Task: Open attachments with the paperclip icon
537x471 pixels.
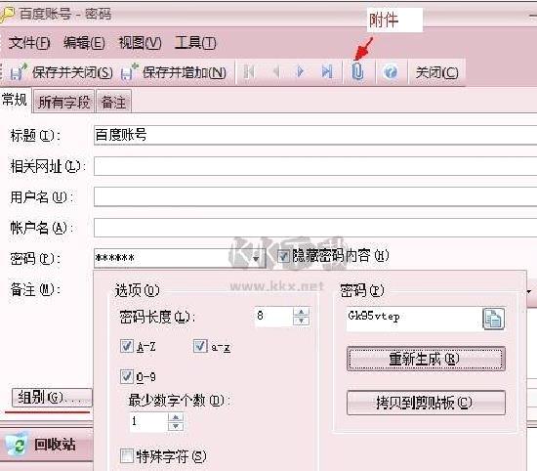Action: [x=357, y=71]
